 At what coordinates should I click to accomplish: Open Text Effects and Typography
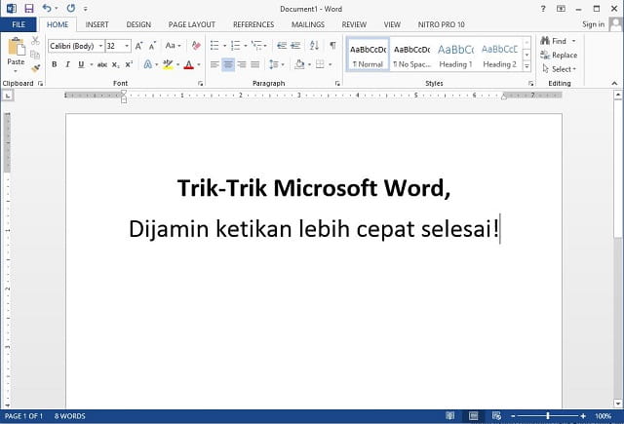pyautogui.click(x=147, y=64)
